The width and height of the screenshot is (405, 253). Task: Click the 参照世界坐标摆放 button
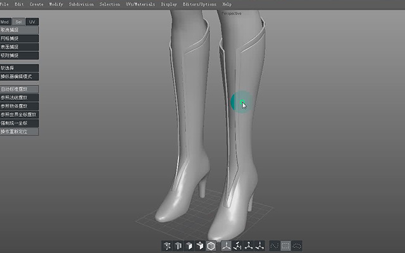click(20, 114)
